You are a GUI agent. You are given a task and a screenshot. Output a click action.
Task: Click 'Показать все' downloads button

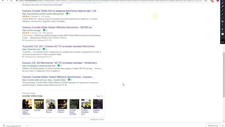tap(213, 126)
